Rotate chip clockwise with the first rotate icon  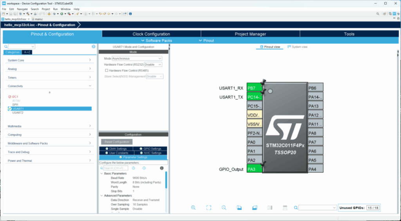point(239,207)
